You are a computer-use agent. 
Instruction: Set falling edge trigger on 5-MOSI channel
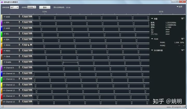click(29, 45)
